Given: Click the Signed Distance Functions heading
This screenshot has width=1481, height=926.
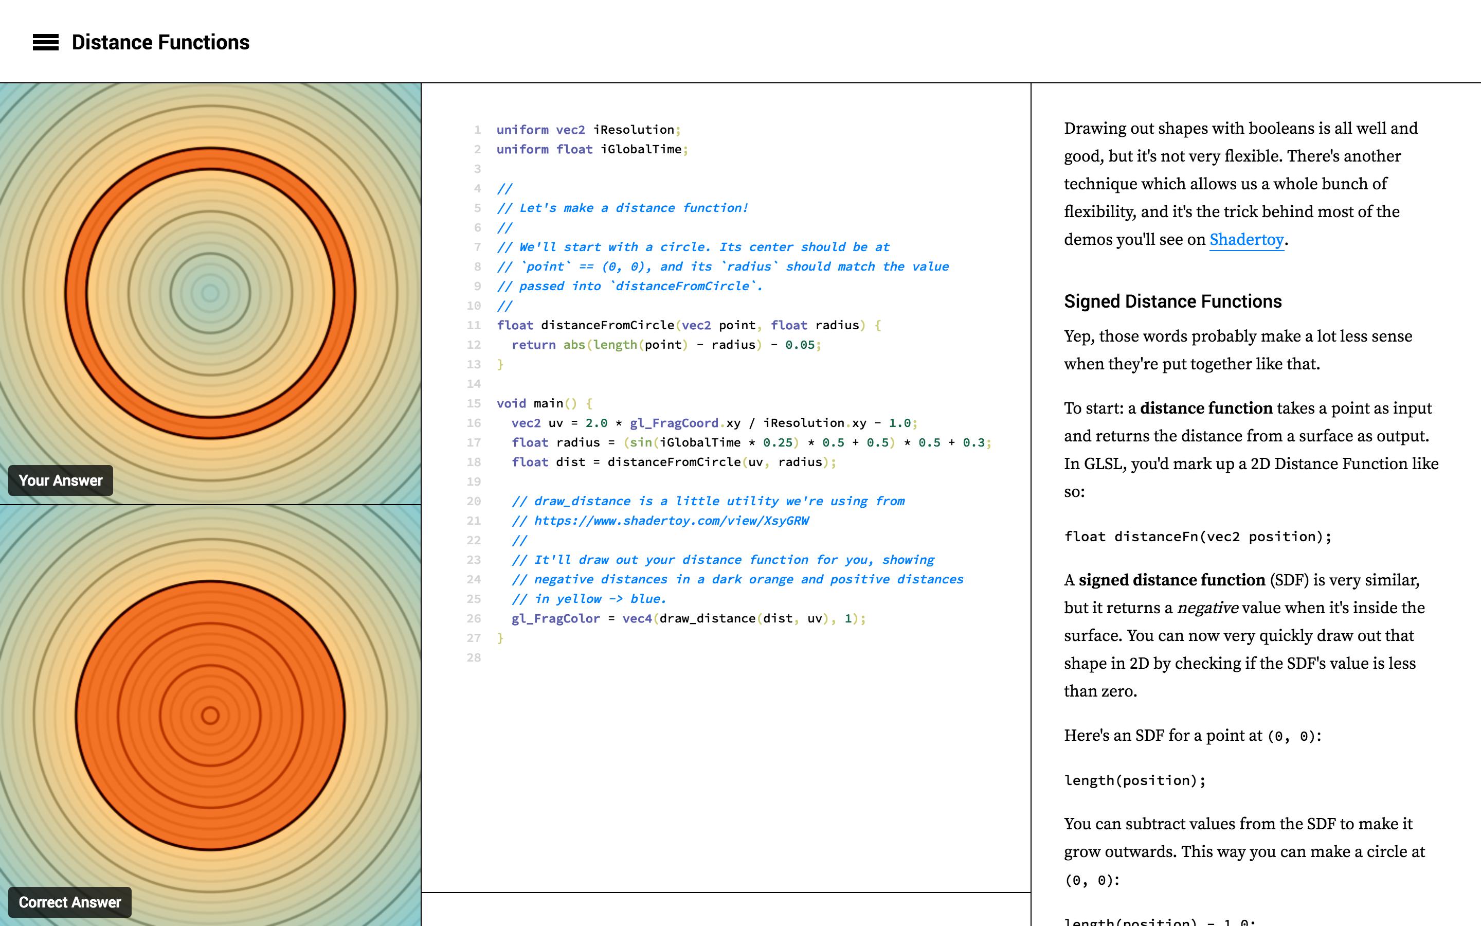Looking at the screenshot, I should point(1172,301).
